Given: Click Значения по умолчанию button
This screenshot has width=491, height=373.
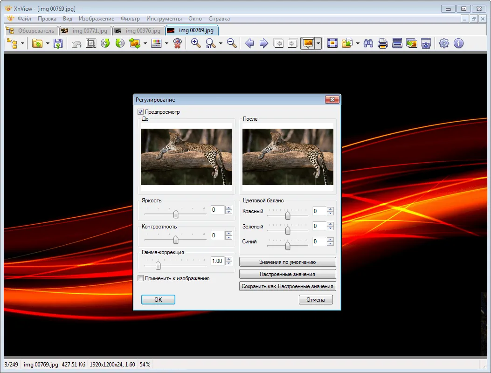Looking at the screenshot, I should coord(287,262).
